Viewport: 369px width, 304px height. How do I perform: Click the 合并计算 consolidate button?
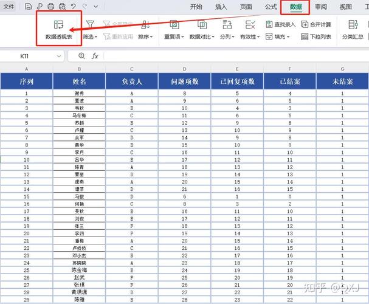[316, 24]
